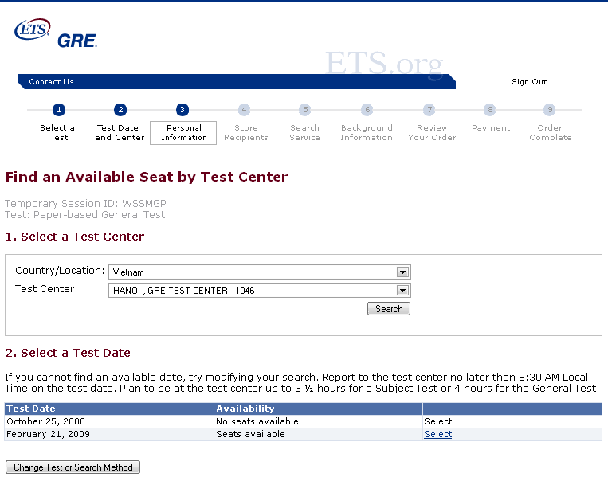Click step 1 circle icon

click(x=59, y=110)
